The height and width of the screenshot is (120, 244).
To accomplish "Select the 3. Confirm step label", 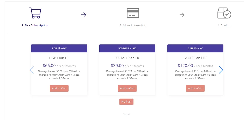I will coord(224,25).
